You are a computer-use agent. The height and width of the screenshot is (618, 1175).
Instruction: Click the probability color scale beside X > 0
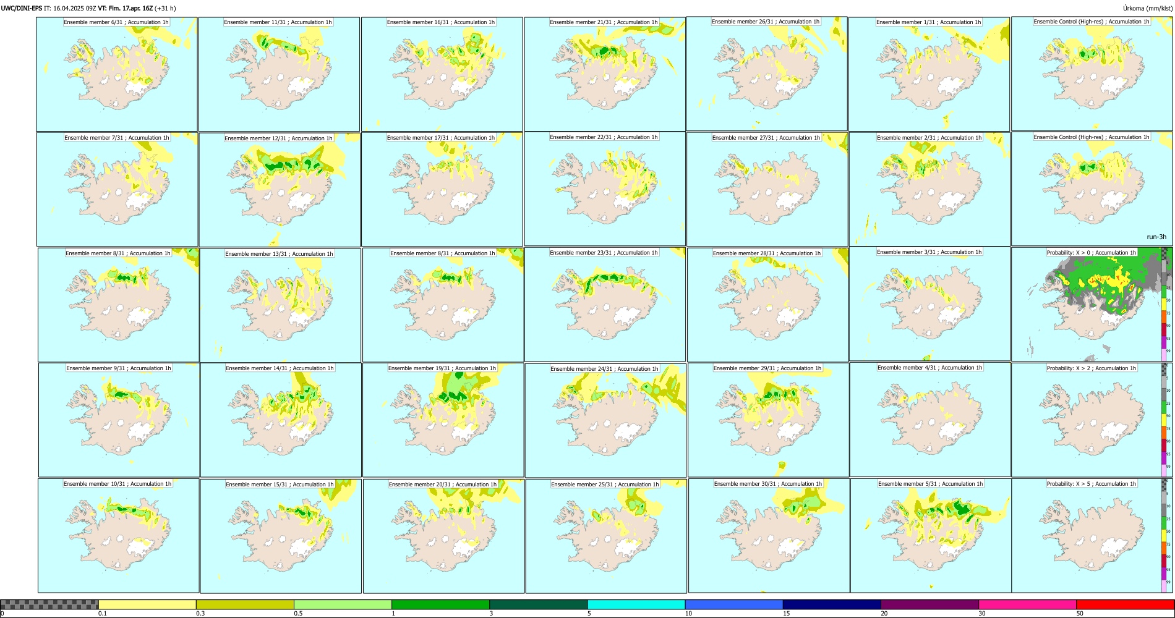(1164, 304)
